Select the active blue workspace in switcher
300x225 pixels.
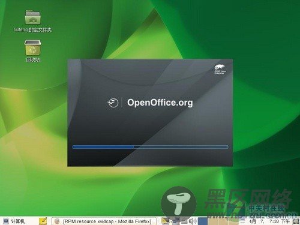[203, 221]
